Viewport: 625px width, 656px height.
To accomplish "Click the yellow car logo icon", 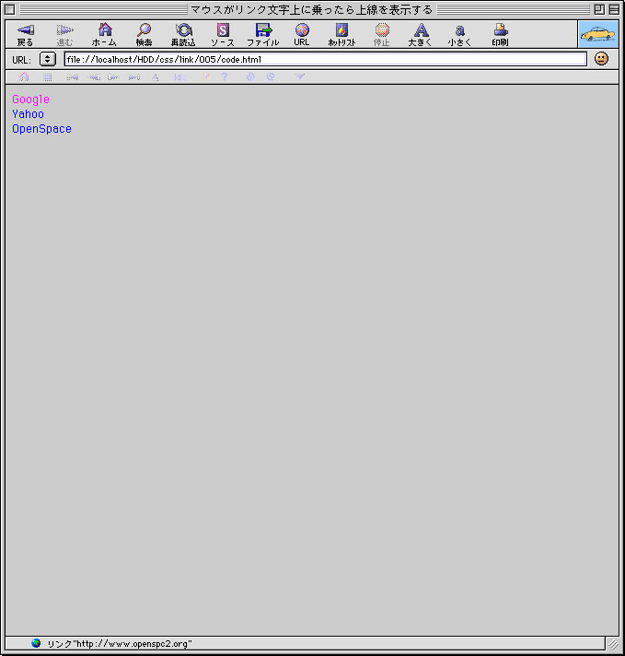I will point(598,34).
